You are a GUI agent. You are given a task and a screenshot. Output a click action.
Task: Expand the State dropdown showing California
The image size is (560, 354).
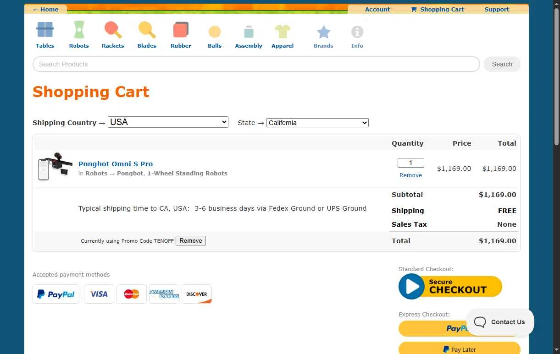[x=317, y=123]
